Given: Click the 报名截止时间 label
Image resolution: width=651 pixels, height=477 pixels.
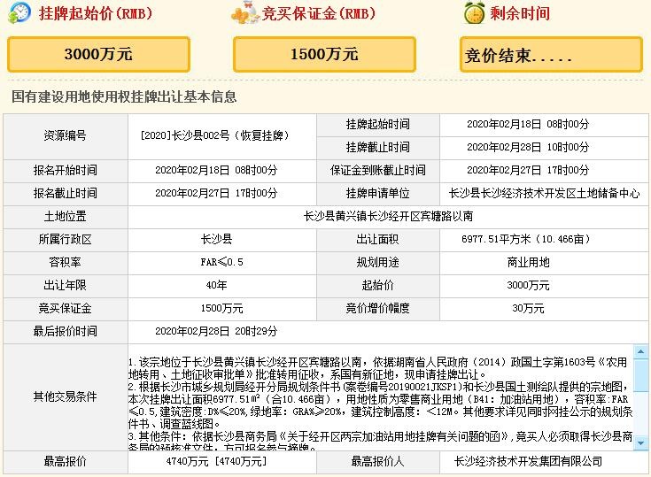Looking at the screenshot, I should point(66,193).
